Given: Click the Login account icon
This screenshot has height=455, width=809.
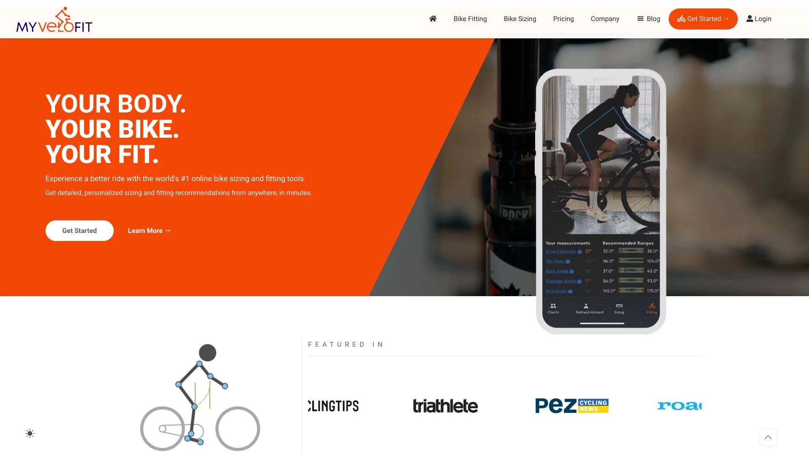Looking at the screenshot, I should [x=750, y=19].
